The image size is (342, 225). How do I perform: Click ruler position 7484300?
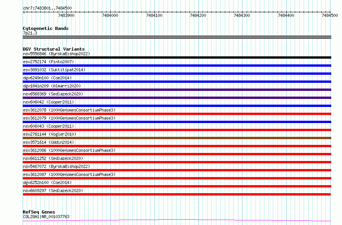pyautogui.click(x=242, y=15)
